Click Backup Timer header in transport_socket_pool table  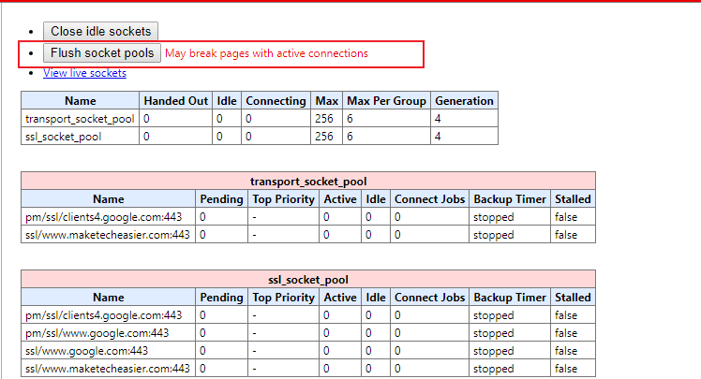[510, 199]
